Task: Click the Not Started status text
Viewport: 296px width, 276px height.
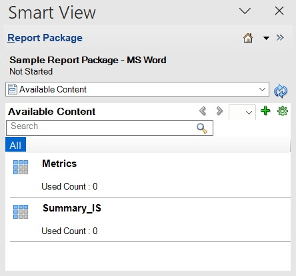Action: 31,71
